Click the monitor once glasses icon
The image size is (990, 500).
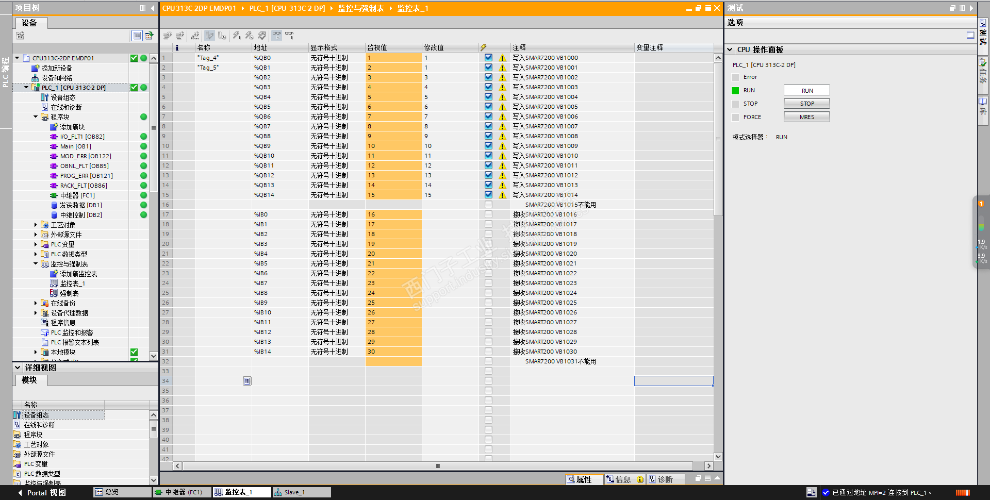point(289,36)
